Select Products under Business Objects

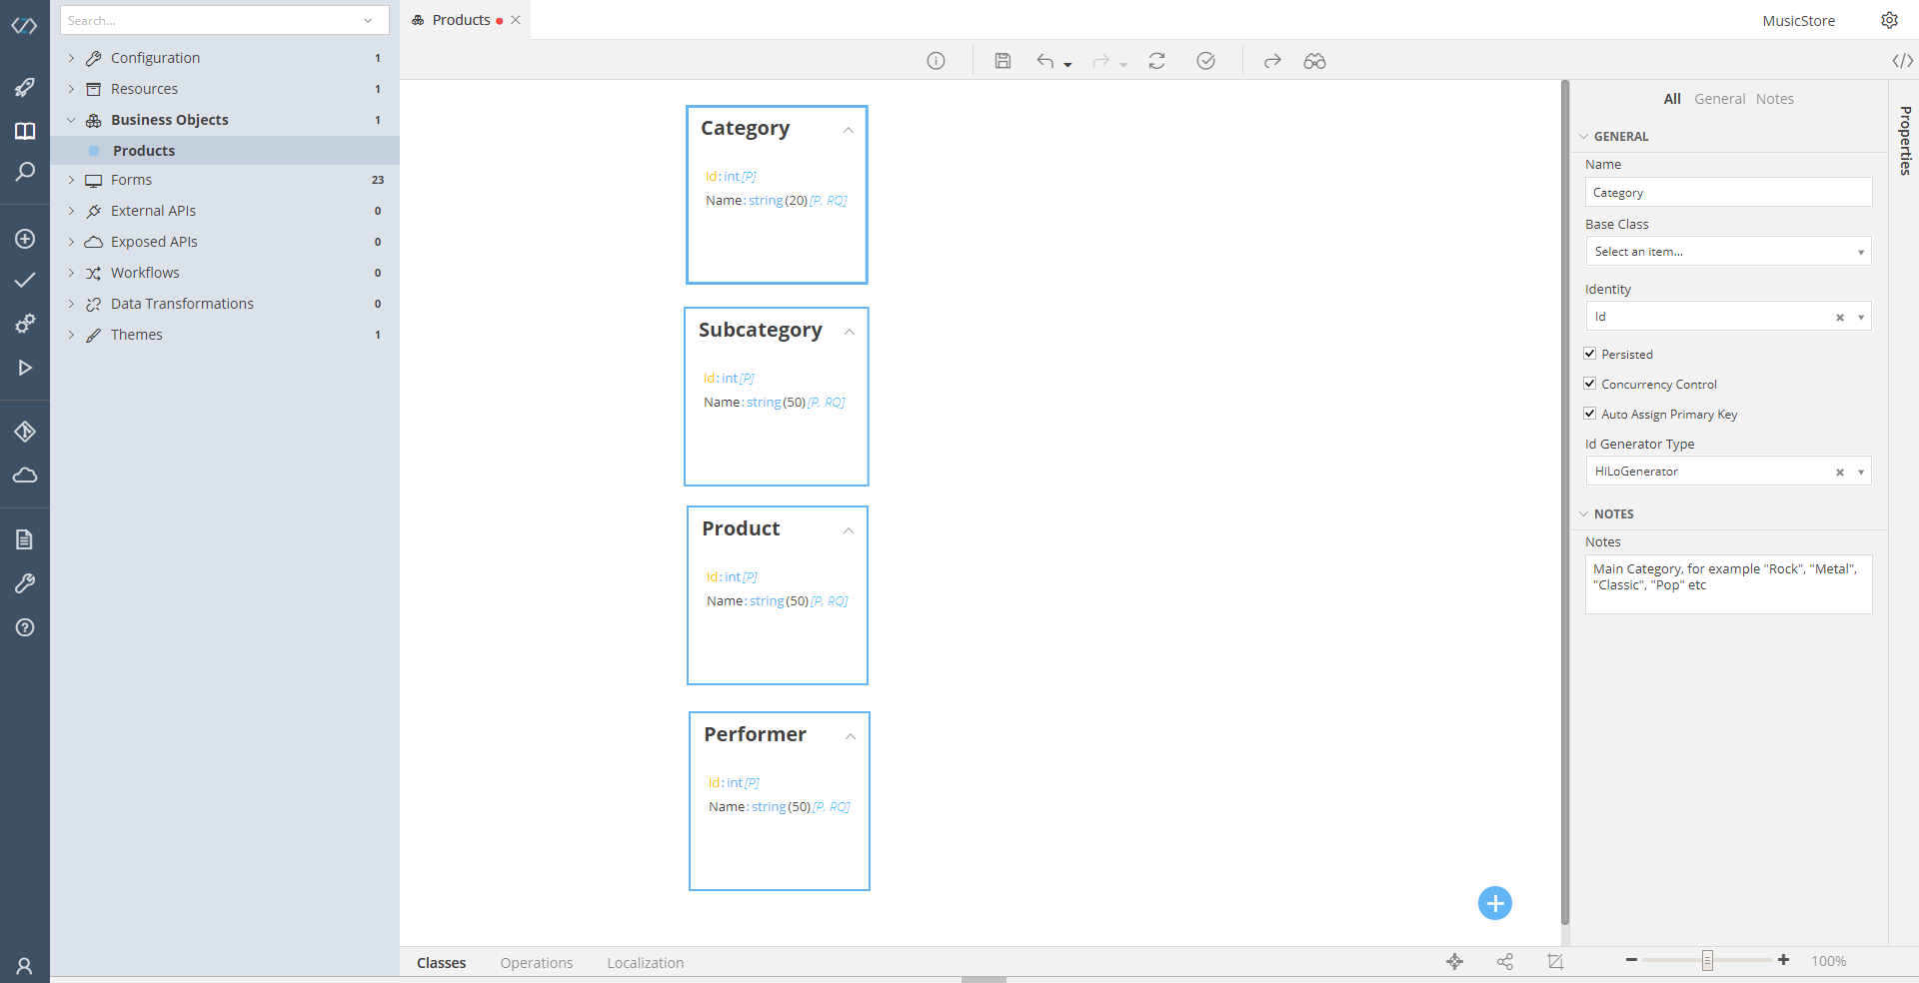[144, 151]
